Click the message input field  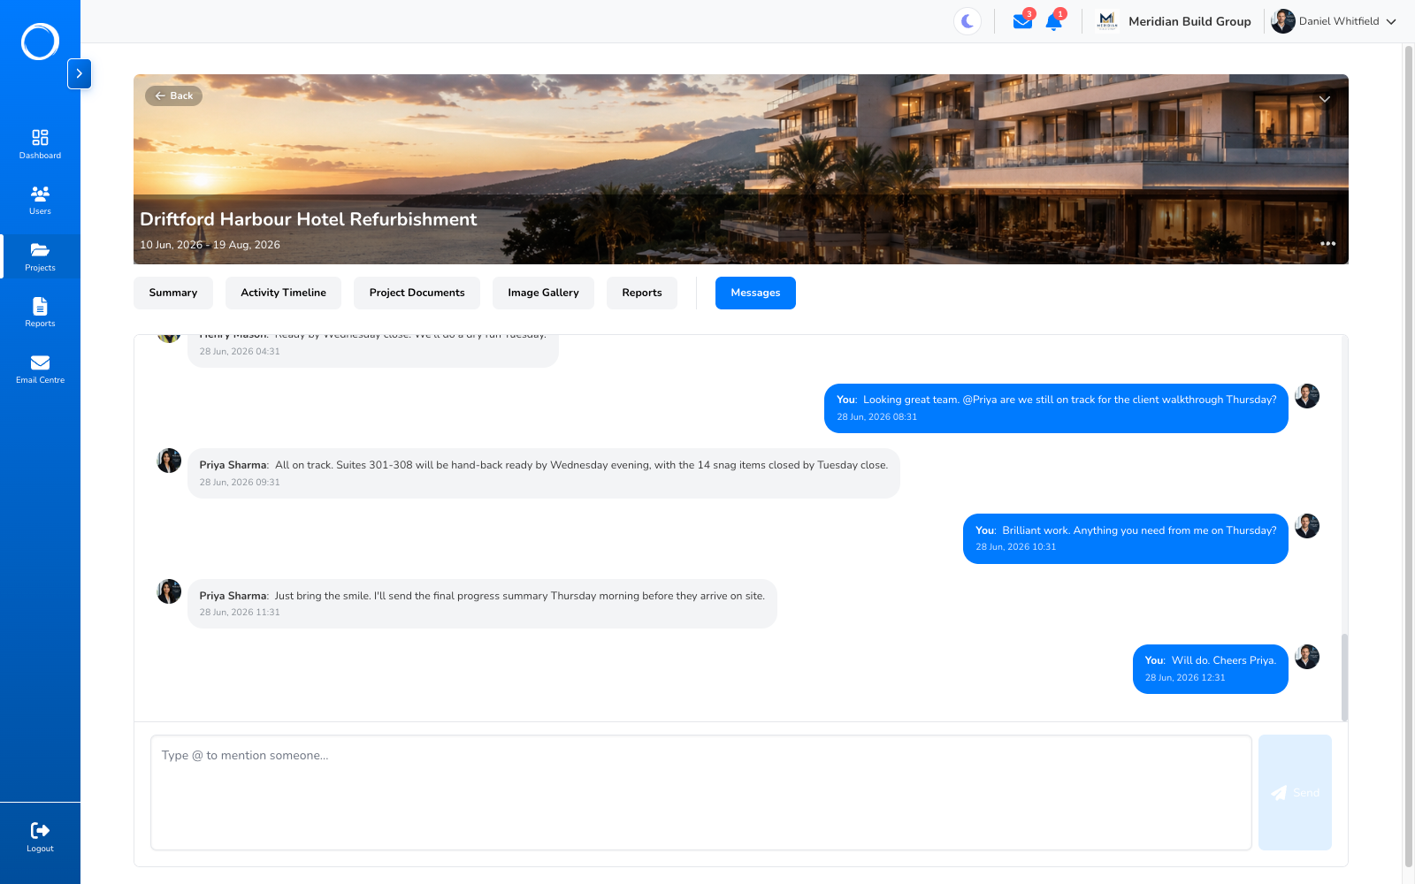(x=701, y=792)
